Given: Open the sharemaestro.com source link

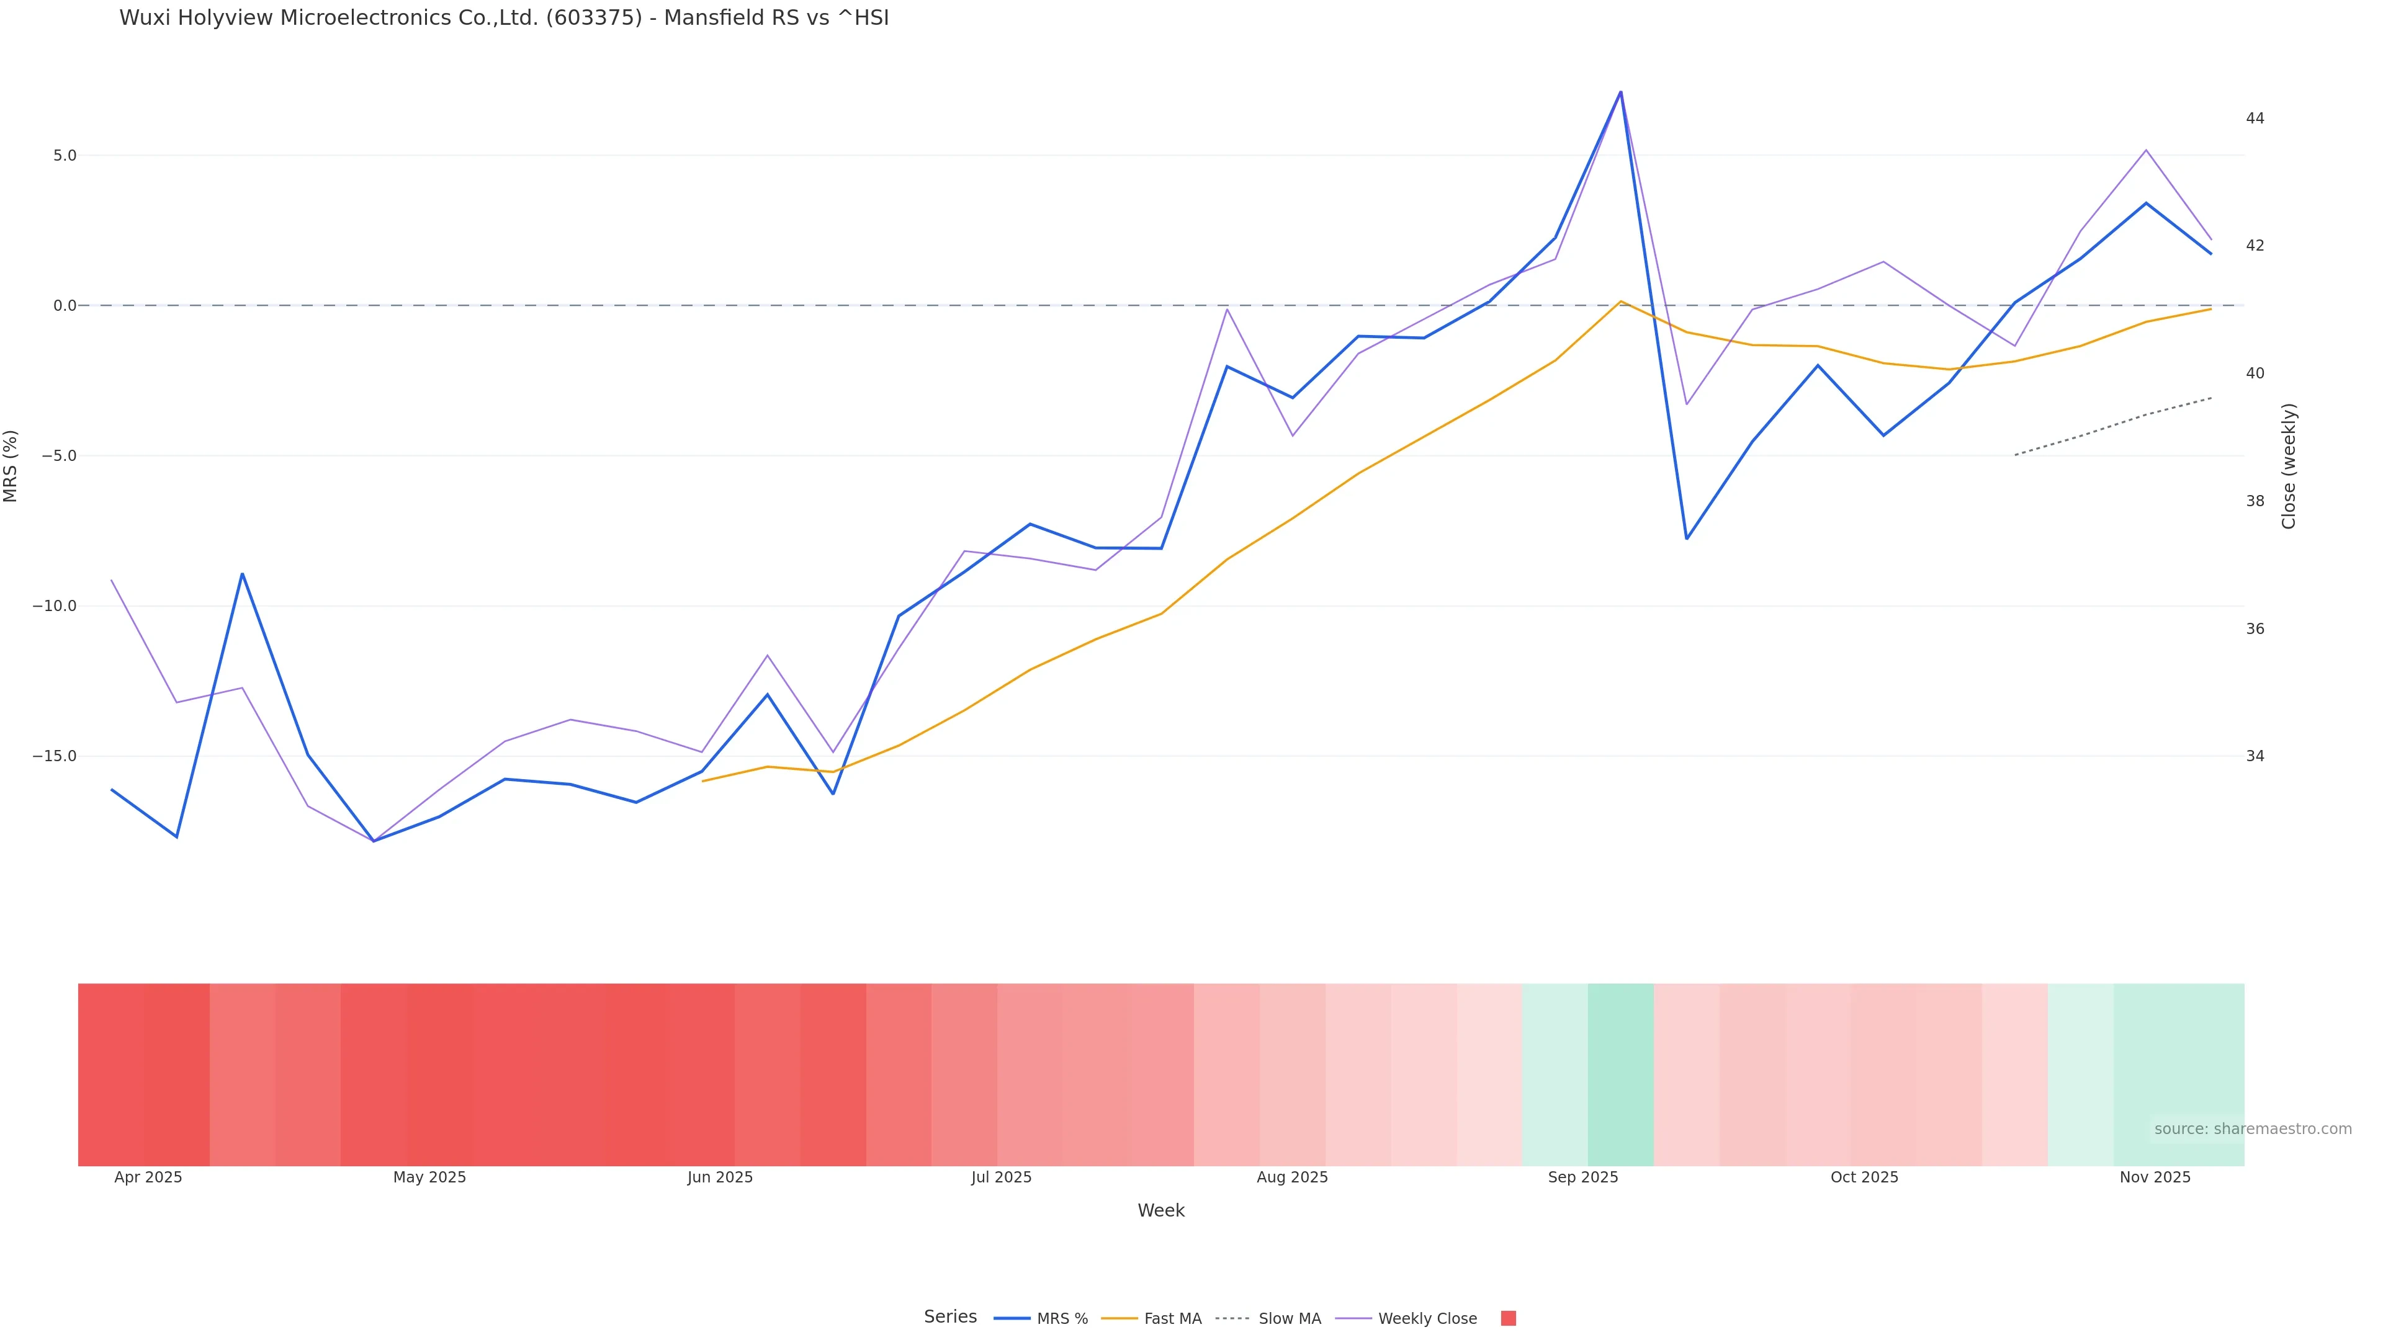Looking at the screenshot, I should (2251, 1129).
